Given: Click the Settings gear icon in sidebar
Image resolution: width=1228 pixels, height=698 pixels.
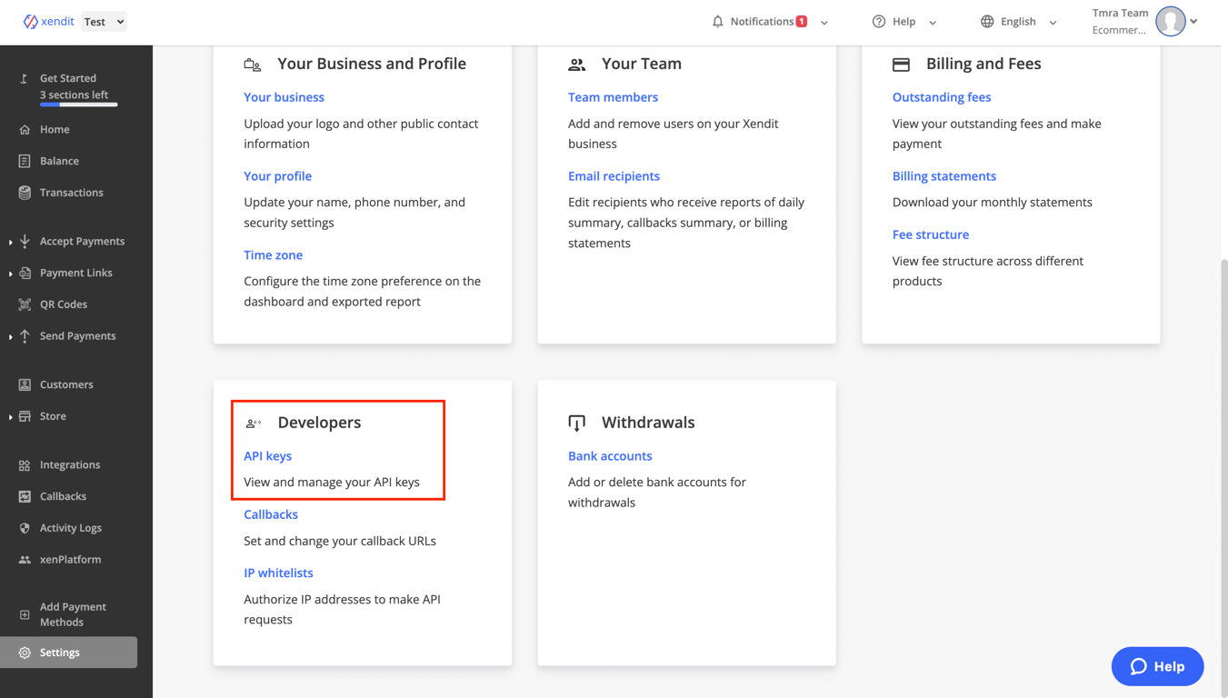Looking at the screenshot, I should click(x=25, y=653).
